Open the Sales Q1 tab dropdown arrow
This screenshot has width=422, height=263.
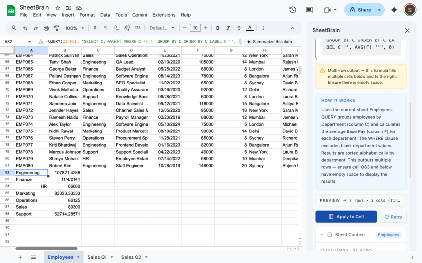pos(112,257)
